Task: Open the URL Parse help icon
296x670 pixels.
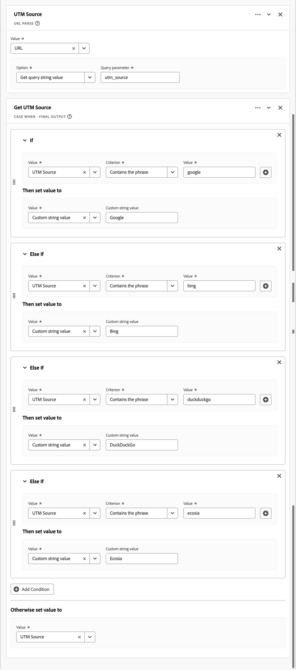Action: tap(37, 23)
